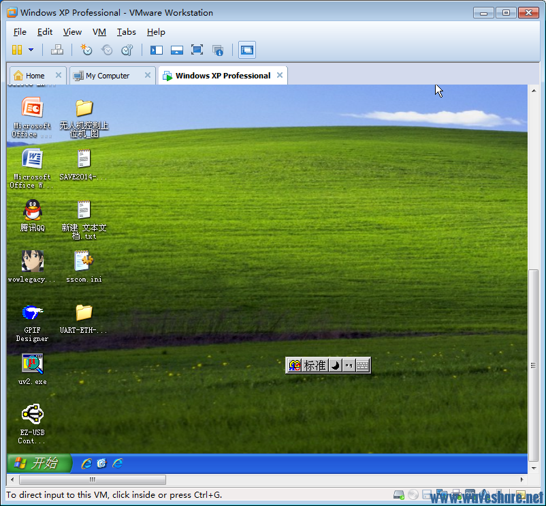Enter Unity mode
Screen dimensions: 546x506
point(218,50)
